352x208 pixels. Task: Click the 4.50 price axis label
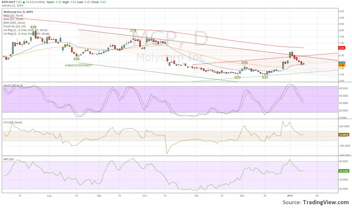pyautogui.click(x=341, y=75)
